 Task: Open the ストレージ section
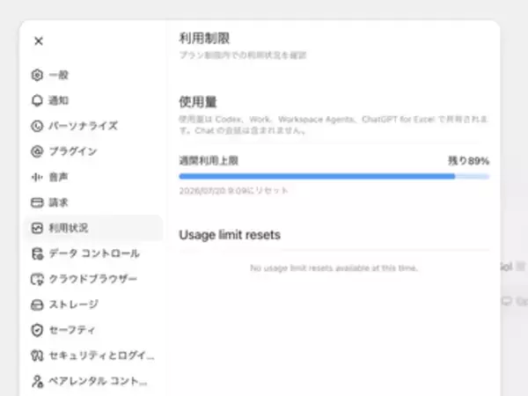(93, 304)
